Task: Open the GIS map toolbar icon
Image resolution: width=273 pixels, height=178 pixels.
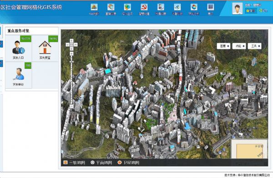Action: (x=94, y=7)
